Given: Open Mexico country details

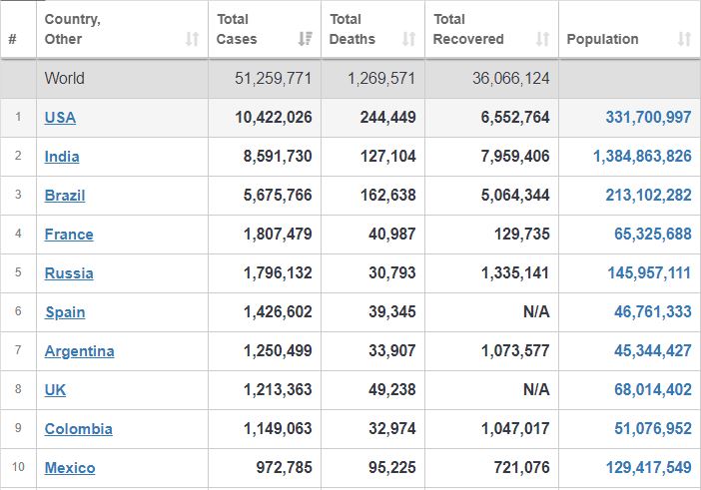Looking at the screenshot, I should (70, 468).
